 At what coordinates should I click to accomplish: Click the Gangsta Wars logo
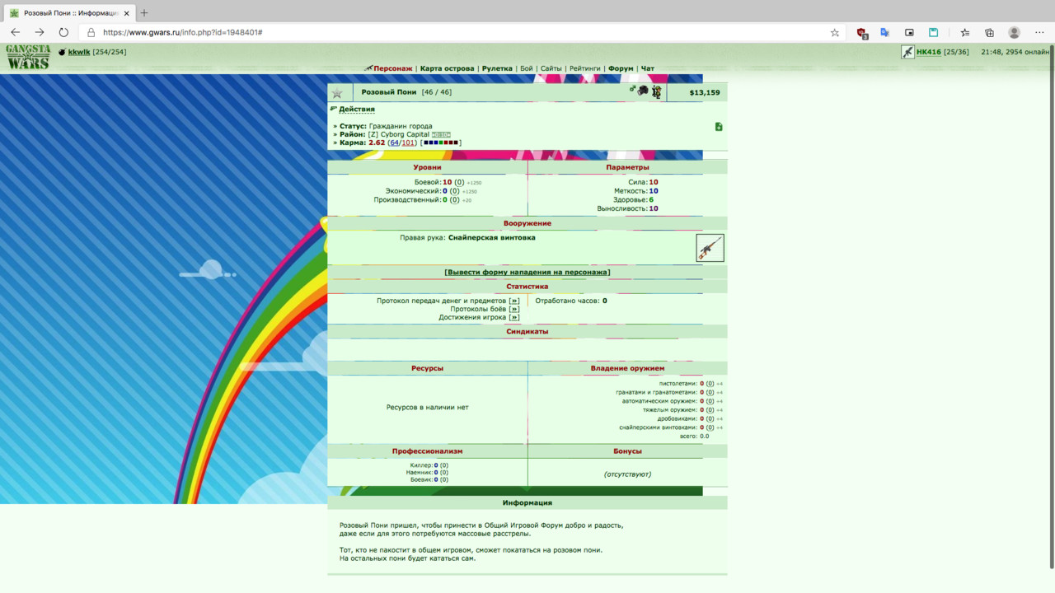28,57
